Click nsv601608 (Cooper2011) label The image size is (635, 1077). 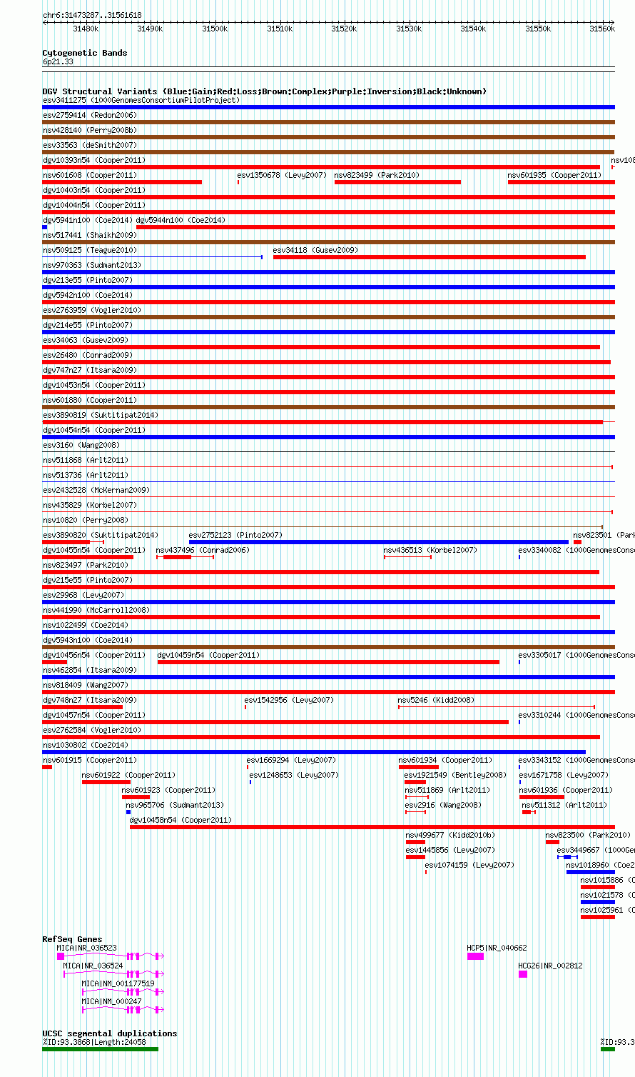(90, 175)
